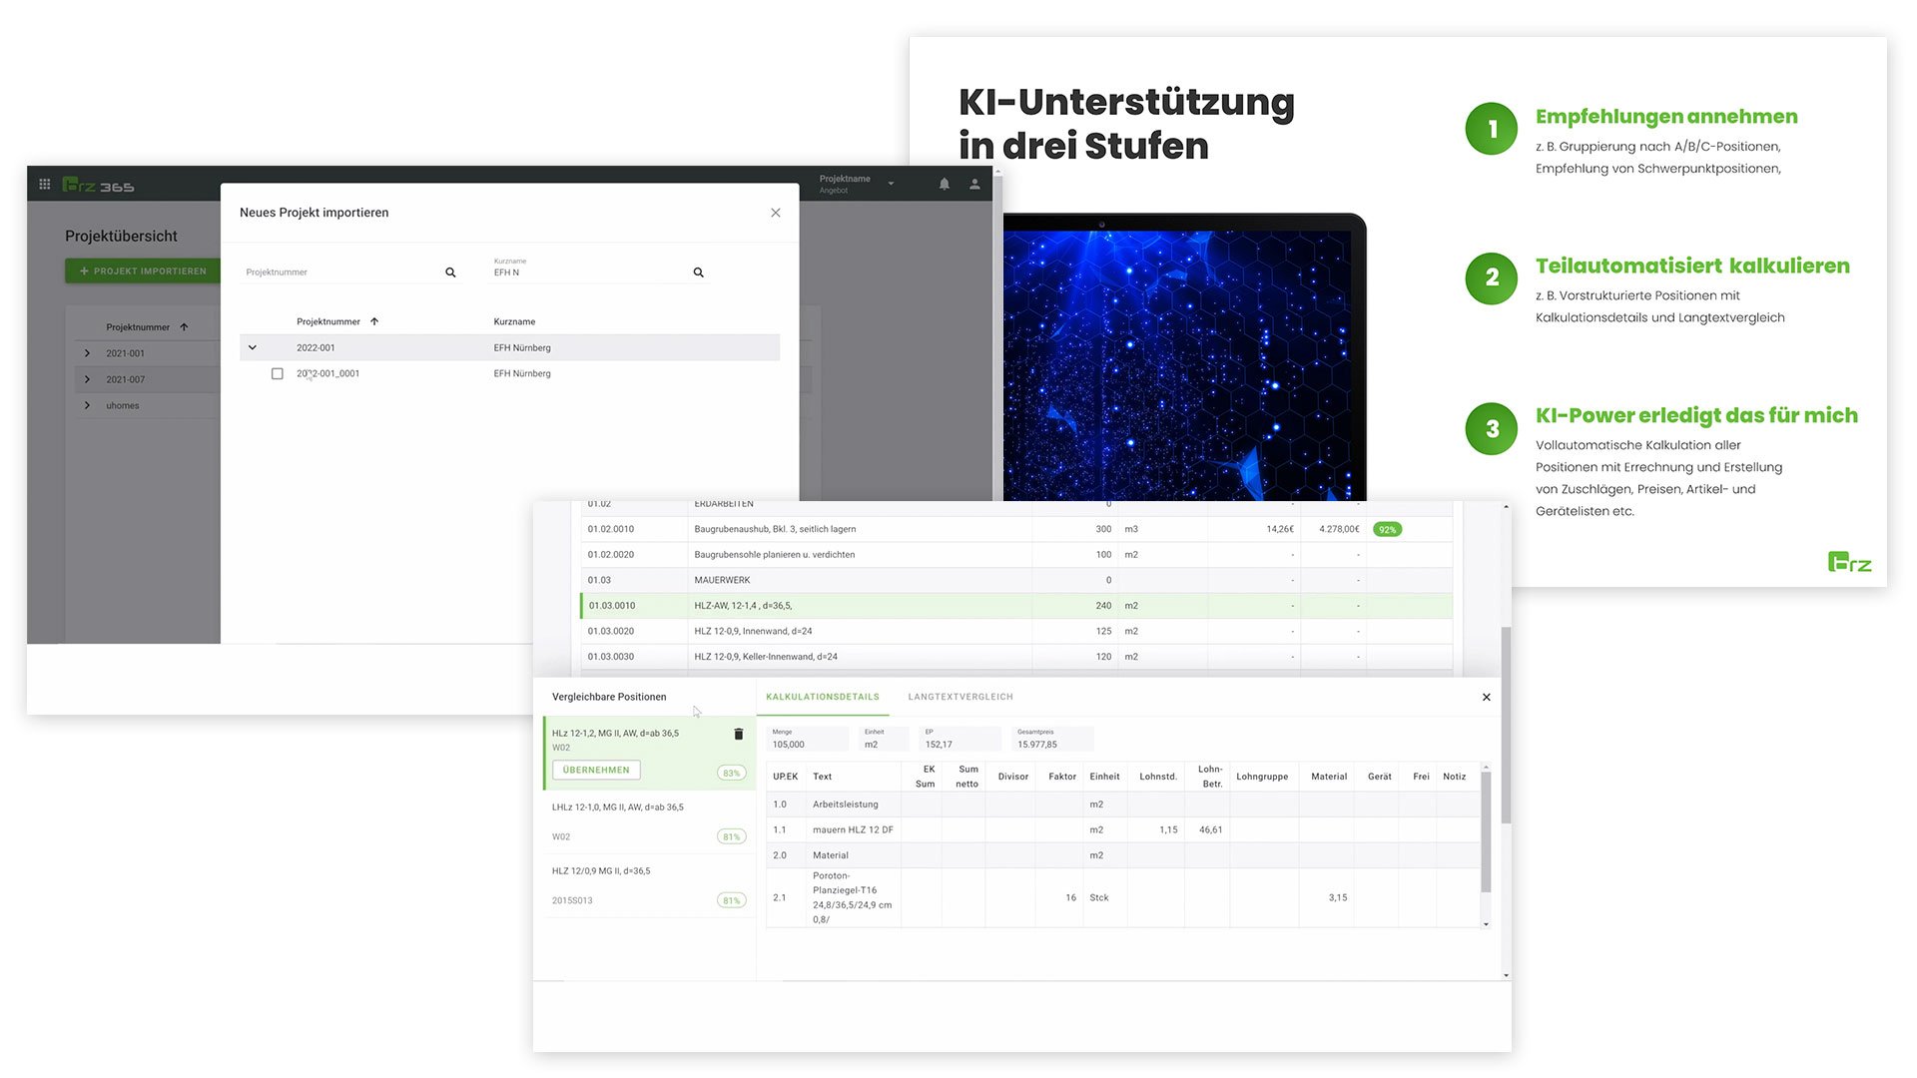Click the EFH Nürnberg entry for 2022-001

click(x=522, y=347)
